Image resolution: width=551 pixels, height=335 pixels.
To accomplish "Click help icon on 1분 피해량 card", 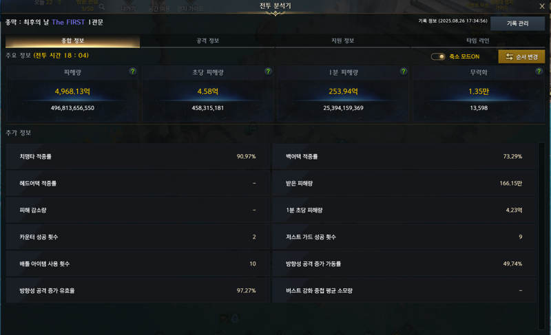I will pyautogui.click(x=404, y=72).
